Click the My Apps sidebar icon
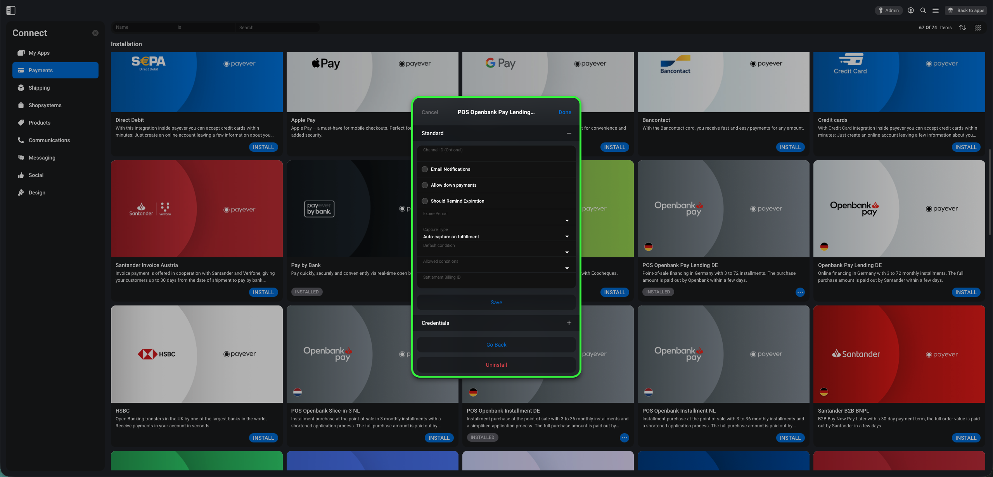 [21, 53]
